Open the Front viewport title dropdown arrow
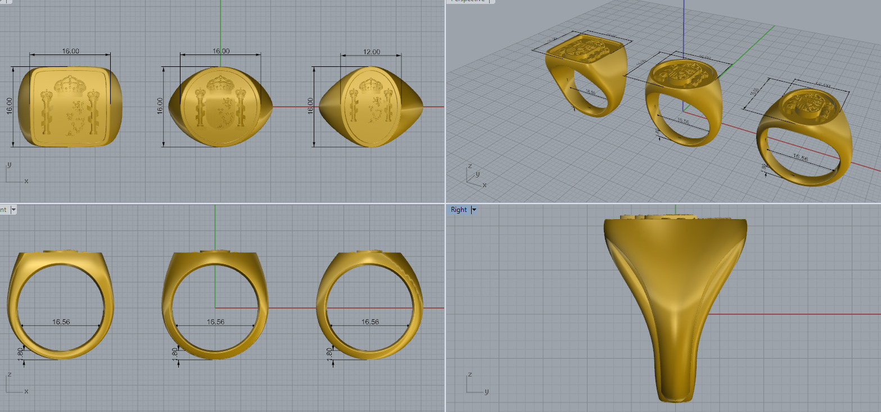This screenshot has width=881, height=412. [13, 210]
